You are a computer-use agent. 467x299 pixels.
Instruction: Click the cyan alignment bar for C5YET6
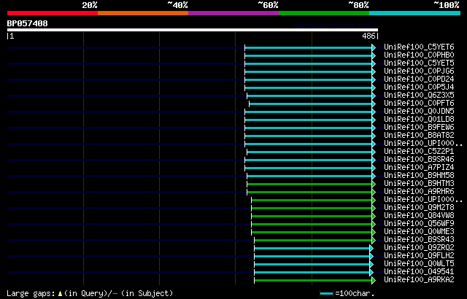(x=308, y=47)
